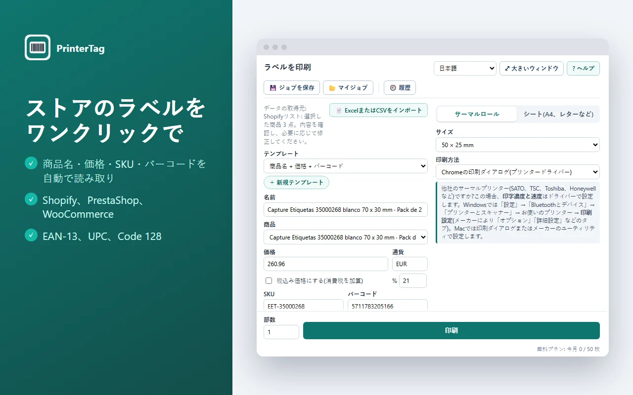Open the 日本語 language dropdown
The height and width of the screenshot is (395, 633).
(465, 68)
